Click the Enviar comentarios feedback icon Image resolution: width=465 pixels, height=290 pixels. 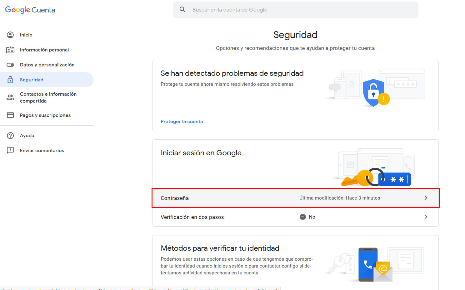(10, 150)
